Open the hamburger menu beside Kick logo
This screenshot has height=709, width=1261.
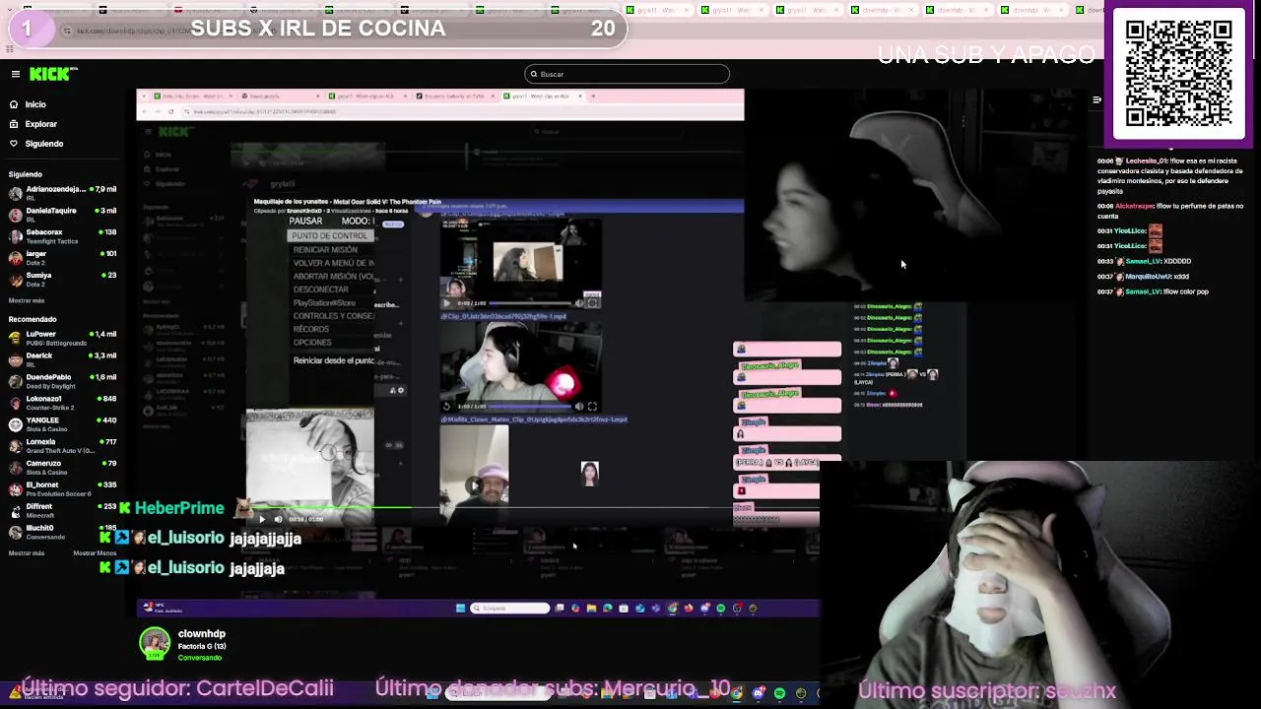click(x=16, y=74)
